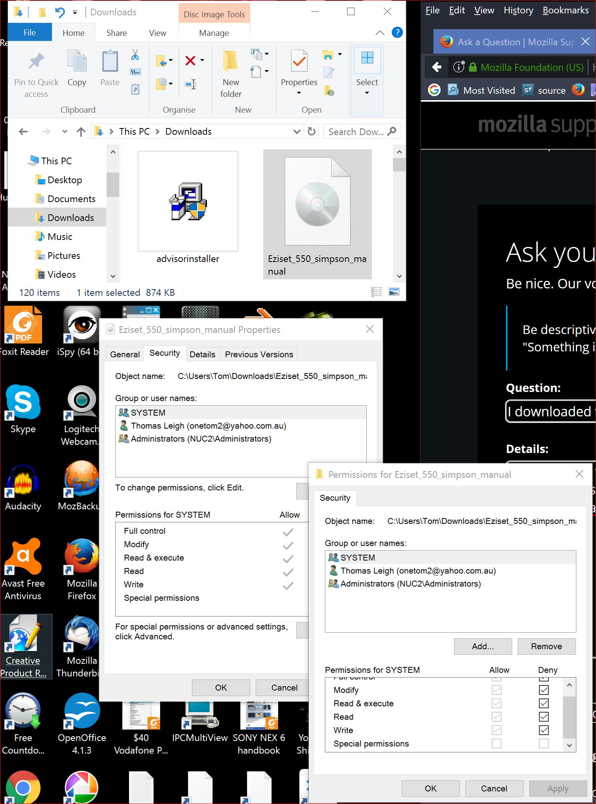Screen dimensions: 596x804
Task: Switch to View ribbon tab
Action: point(157,33)
